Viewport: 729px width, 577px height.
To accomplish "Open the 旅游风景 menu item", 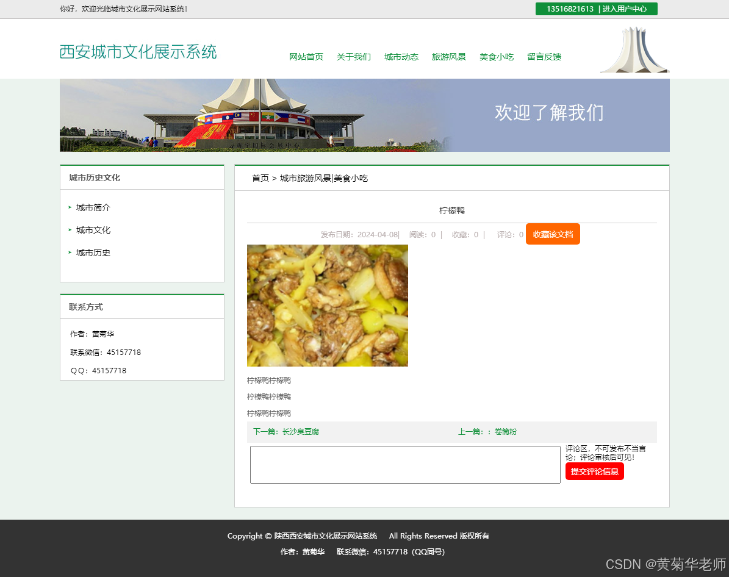I will [448, 57].
